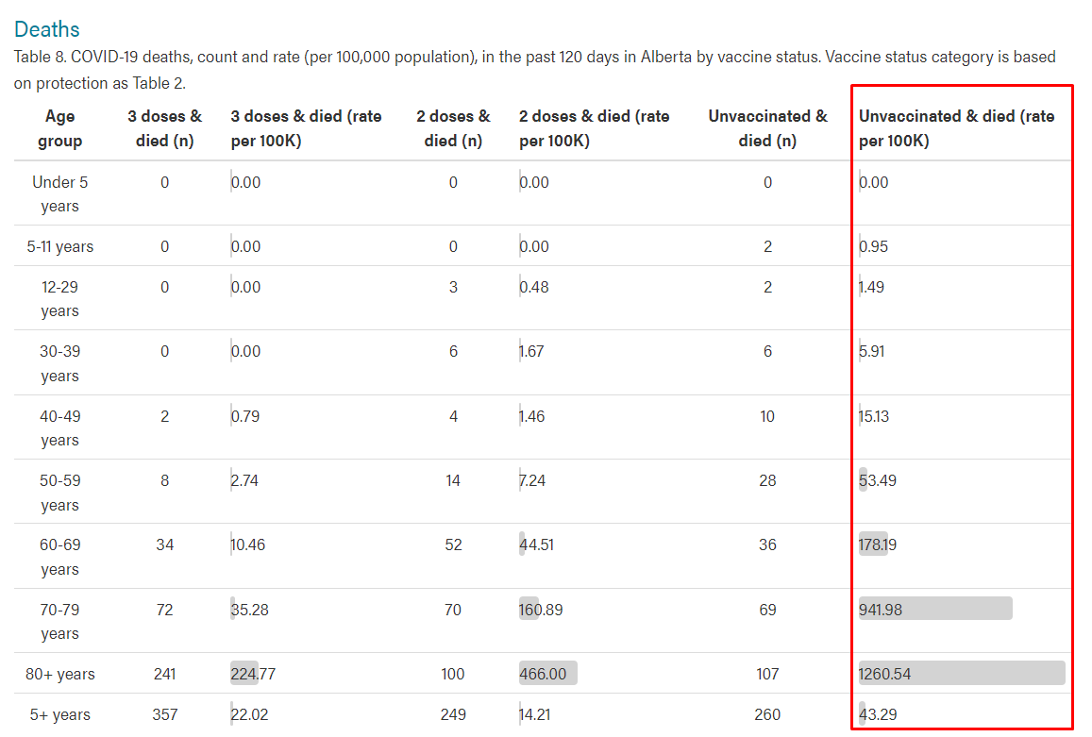Select the 260 count in 5+ years row
Viewport: 1092px width, 737px height.
pos(767,714)
